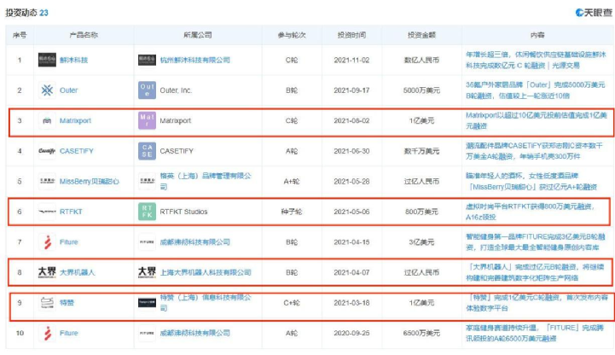Click the 杭州鲜沐科技有限公司 company logo
Screen dimensions: 615x355
(x=147, y=60)
